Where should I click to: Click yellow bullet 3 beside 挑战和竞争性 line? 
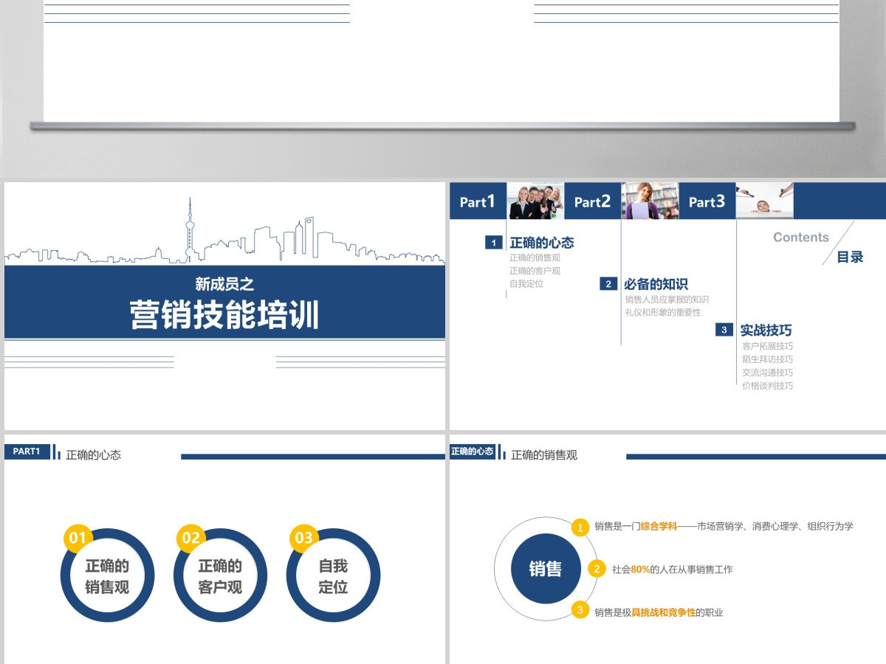pos(580,610)
